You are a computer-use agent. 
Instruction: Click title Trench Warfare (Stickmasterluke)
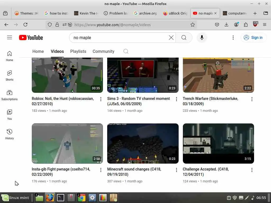[210, 101]
